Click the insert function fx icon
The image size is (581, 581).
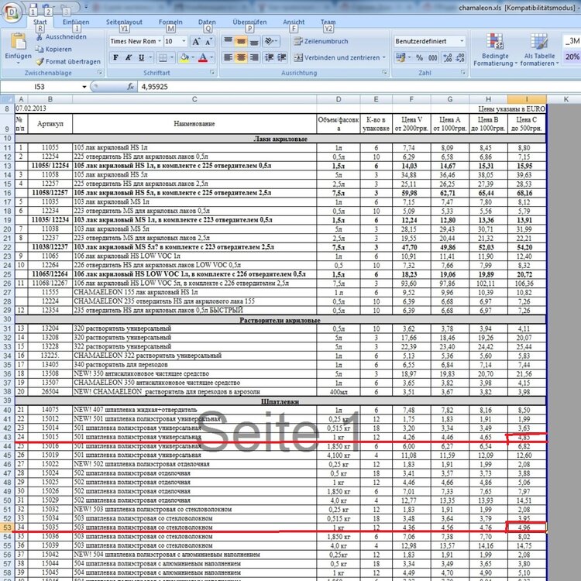(131, 88)
